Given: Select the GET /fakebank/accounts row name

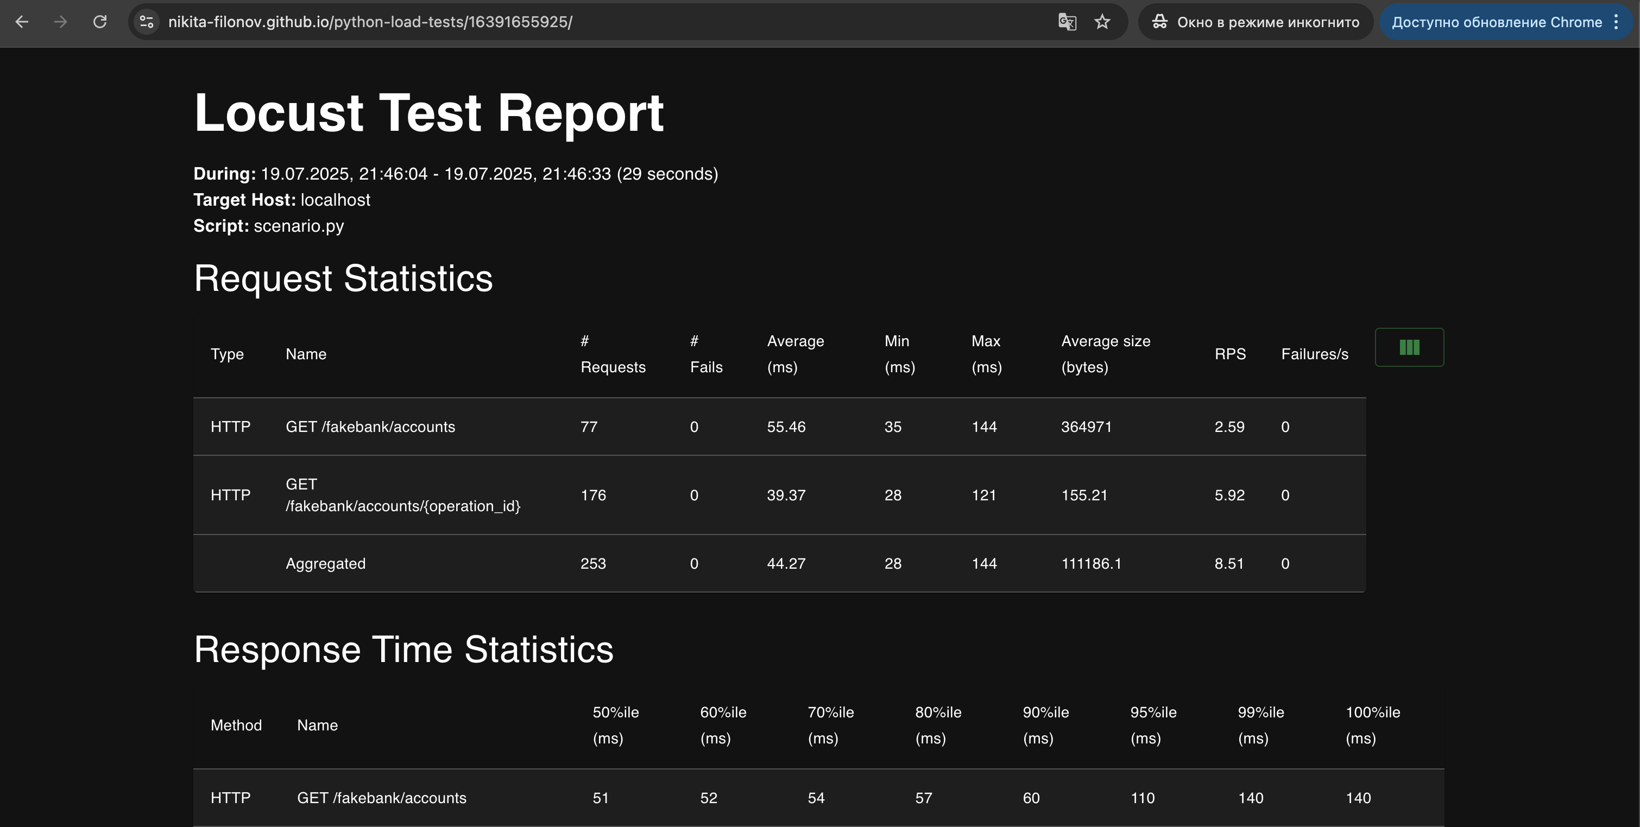Looking at the screenshot, I should [x=370, y=427].
